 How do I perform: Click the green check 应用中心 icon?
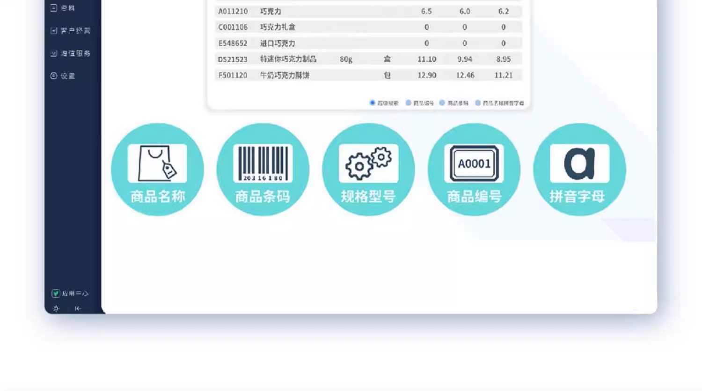click(x=56, y=294)
